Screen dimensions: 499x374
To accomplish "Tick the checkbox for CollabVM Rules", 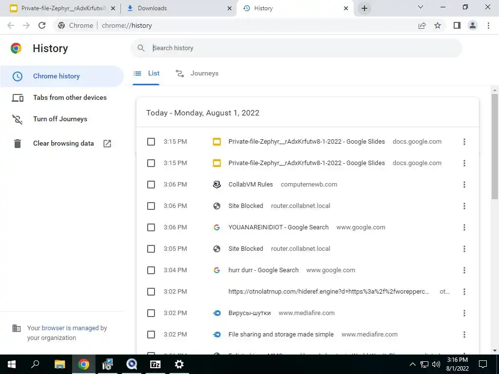I will pyautogui.click(x=151, y=185).
